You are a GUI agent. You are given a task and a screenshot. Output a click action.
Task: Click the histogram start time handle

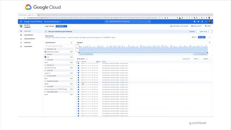tap(79, 53)
